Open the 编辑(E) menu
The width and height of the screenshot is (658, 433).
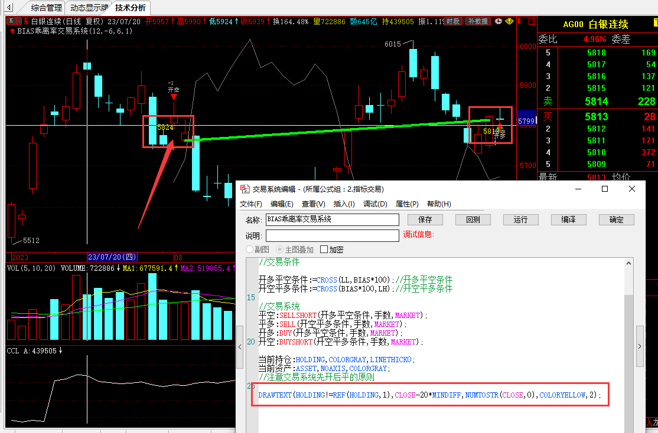282,204
